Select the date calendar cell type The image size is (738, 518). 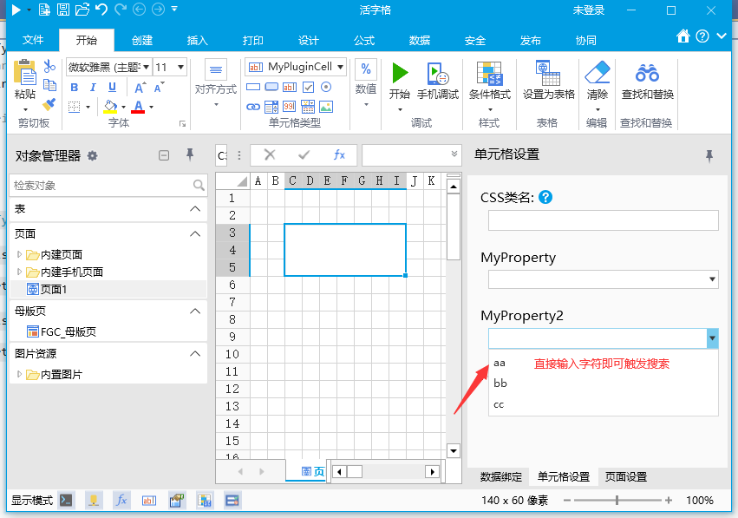(308, 107)
